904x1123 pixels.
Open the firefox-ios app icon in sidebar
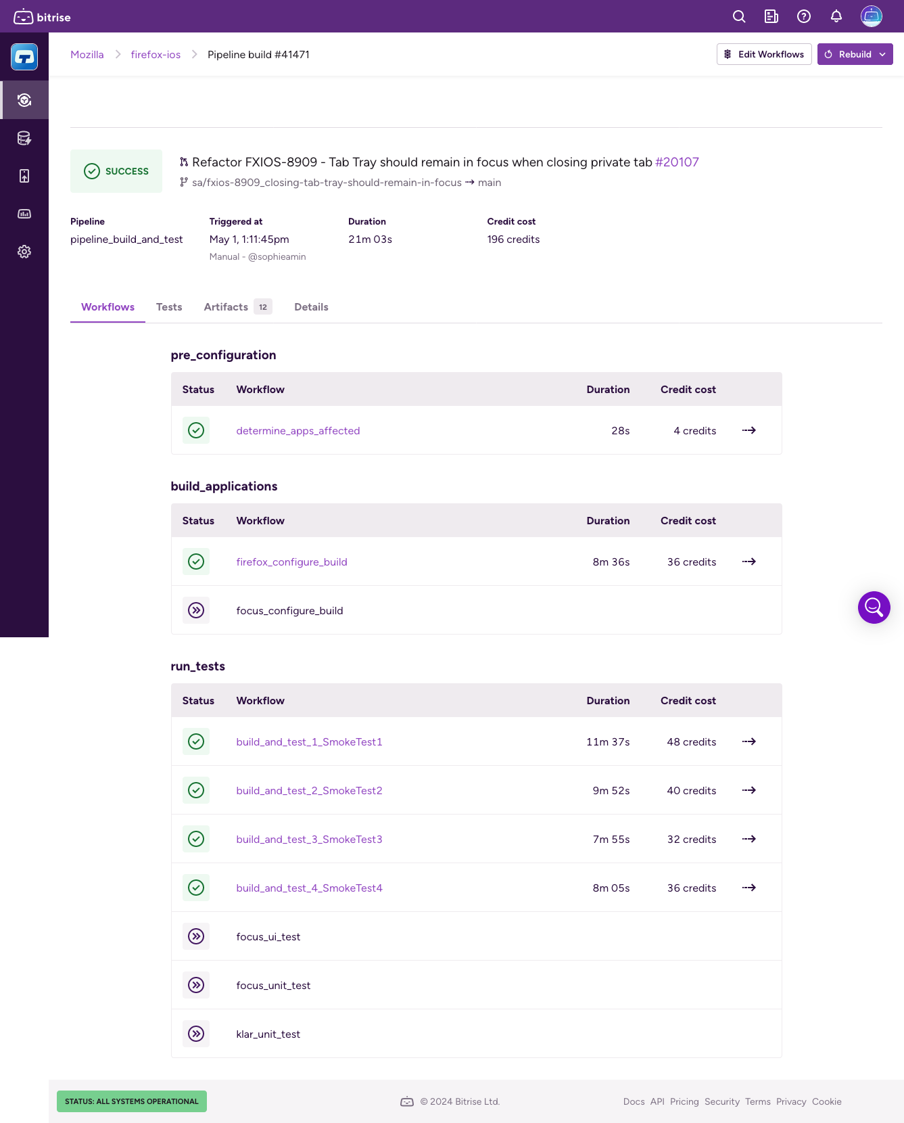click(24, 57)
